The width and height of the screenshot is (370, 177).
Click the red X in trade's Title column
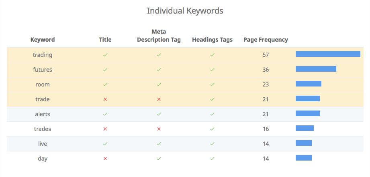pyautogui.click(x=105, y=99)
